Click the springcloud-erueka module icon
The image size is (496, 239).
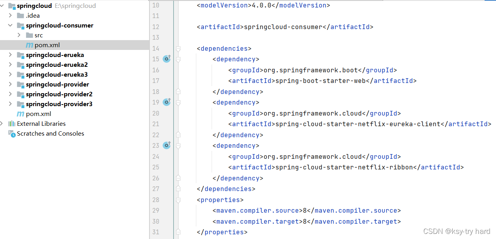point(20,55)
